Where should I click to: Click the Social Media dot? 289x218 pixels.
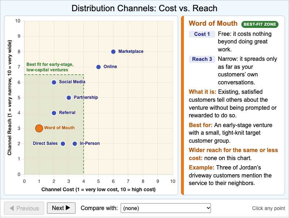pyautogui.click(x=54, y=82)
